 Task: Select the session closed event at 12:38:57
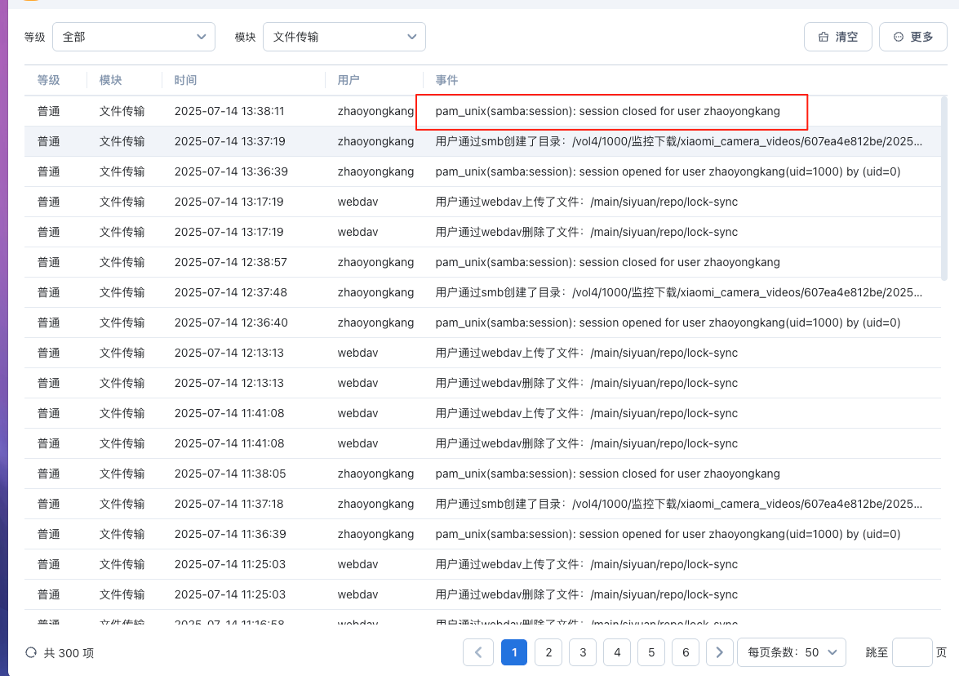click(x=607, y=262)
